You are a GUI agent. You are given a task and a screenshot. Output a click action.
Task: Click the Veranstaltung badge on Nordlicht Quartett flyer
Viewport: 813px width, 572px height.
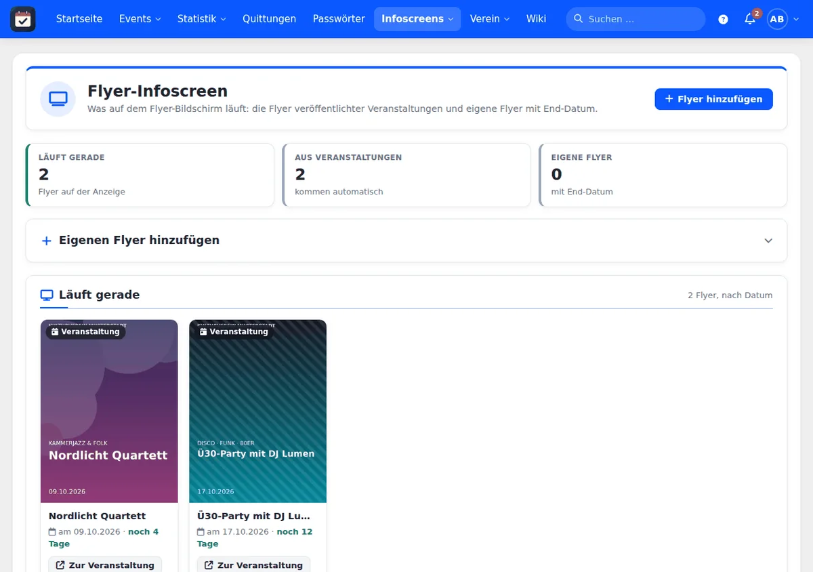click(x=85, y=331)
